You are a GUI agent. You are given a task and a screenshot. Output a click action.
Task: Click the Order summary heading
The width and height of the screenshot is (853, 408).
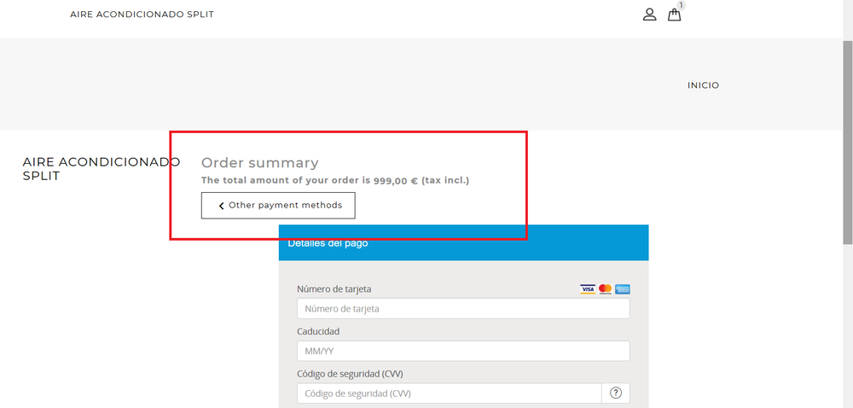259,163
